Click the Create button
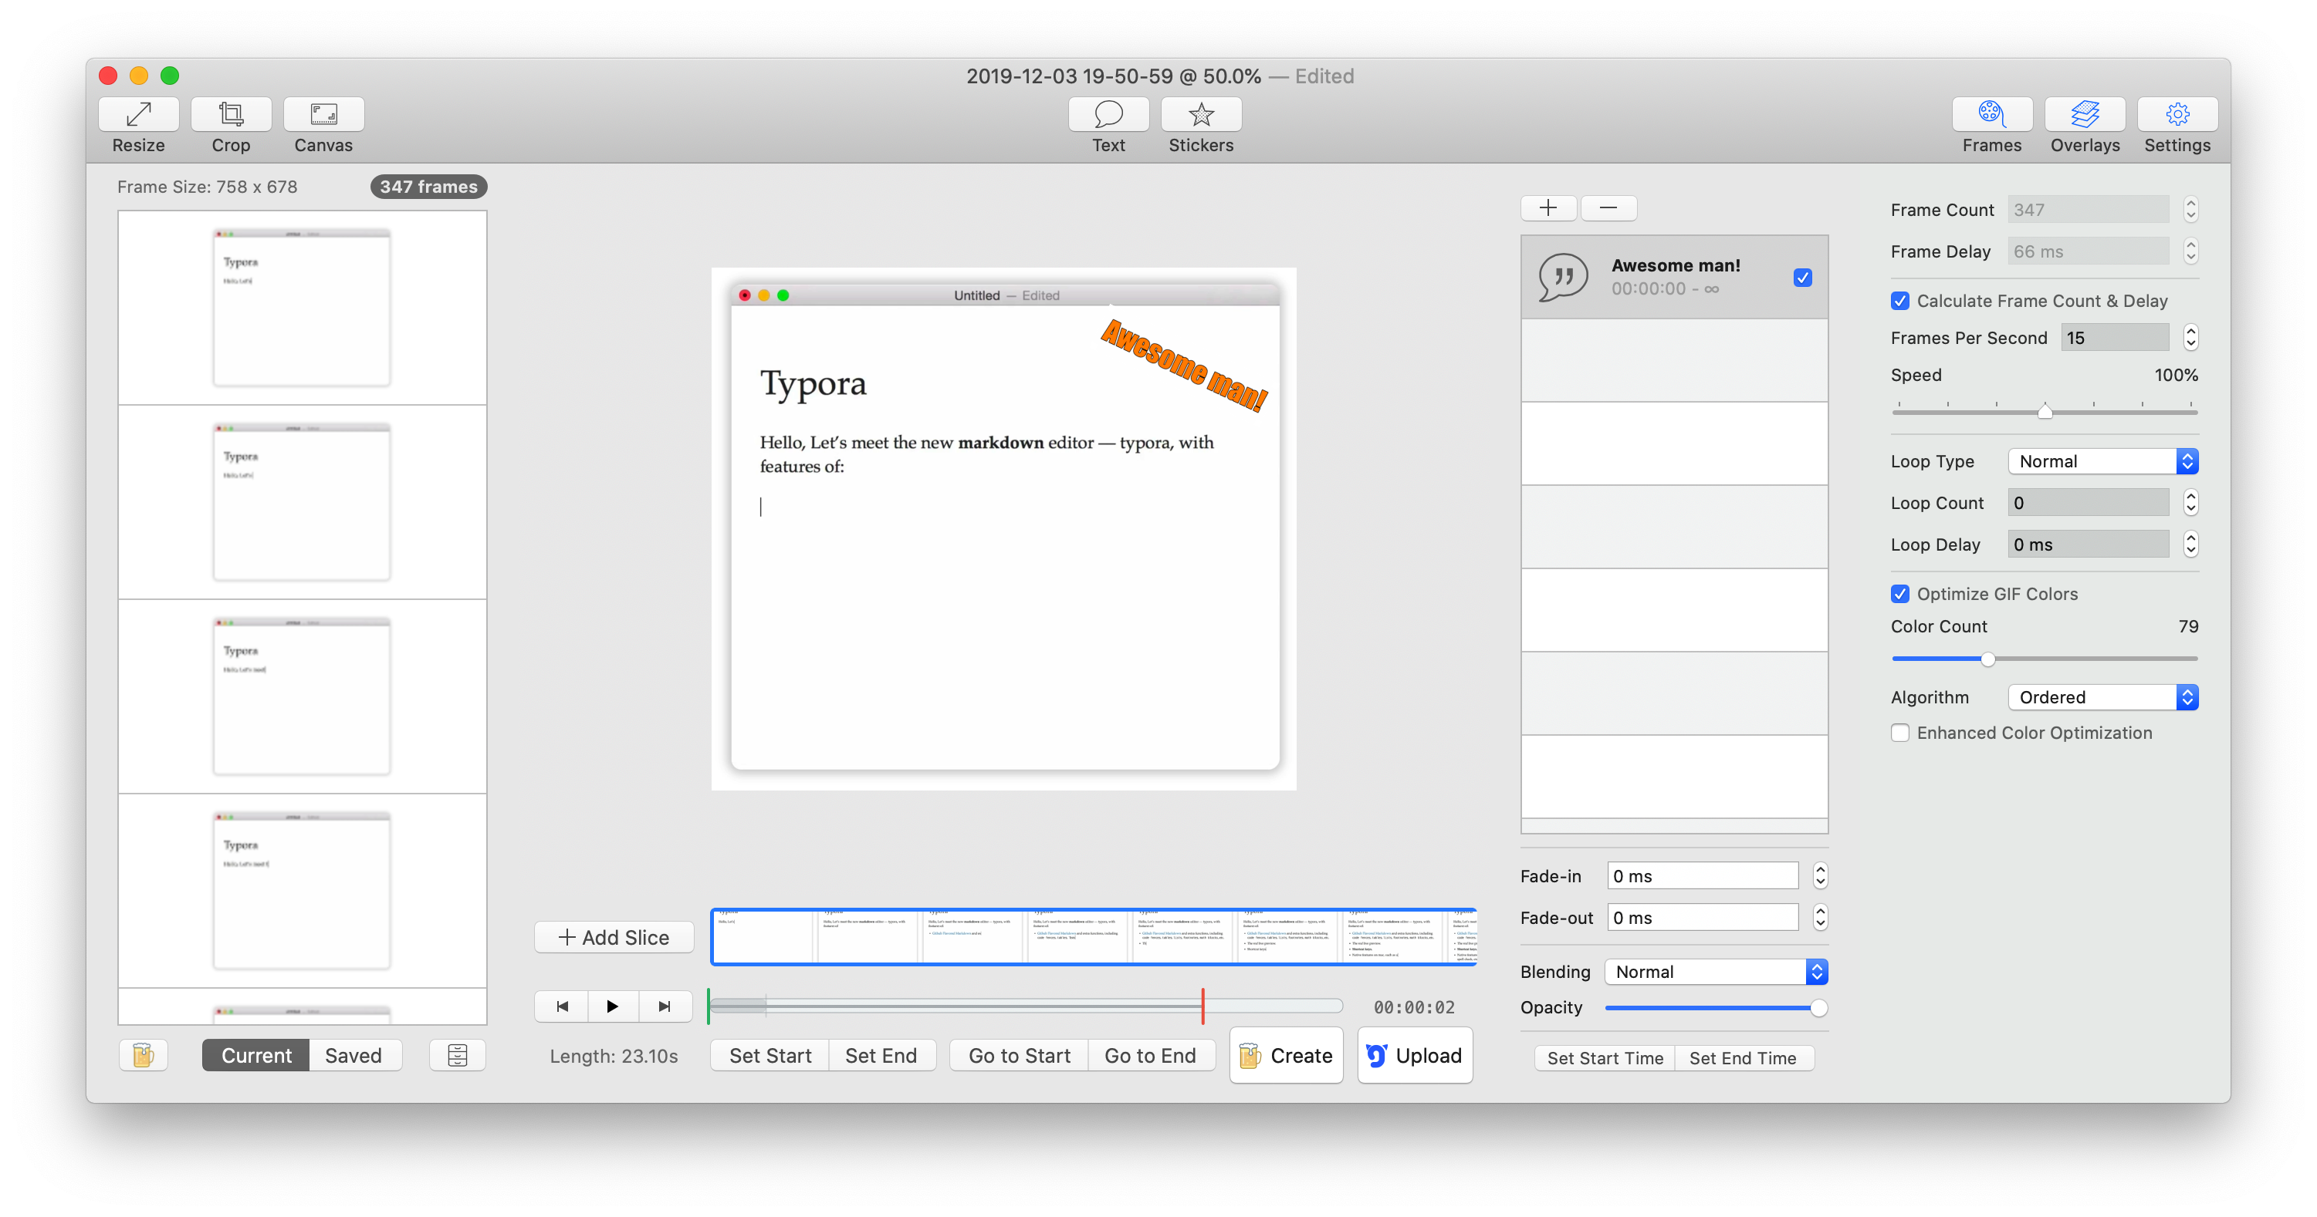2317x1217 pixels. pyautogui.click(x=1286, y=1055)
